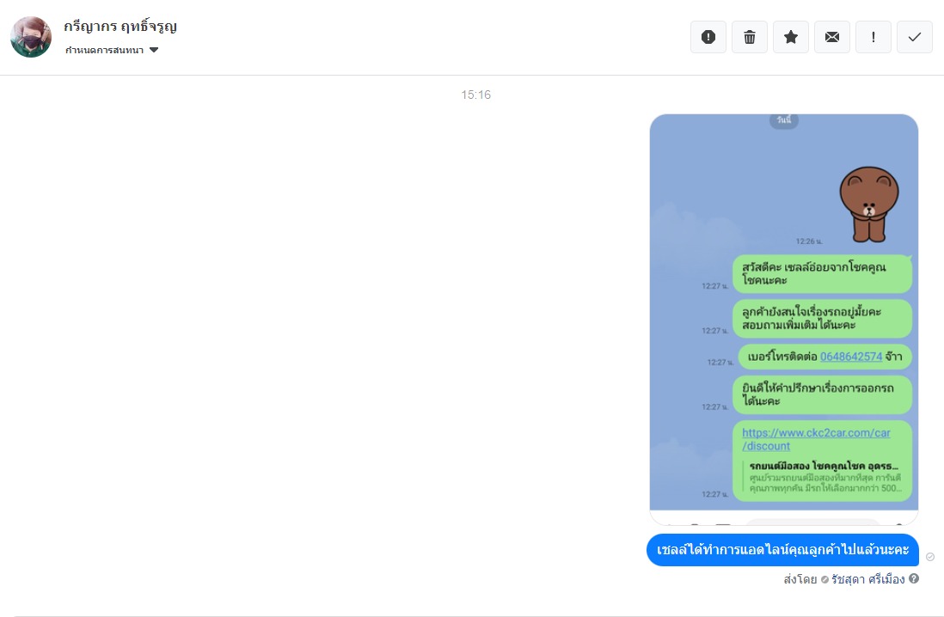The height and width of the screenshot is (617, 944).
Task: Click the verified badge icon next to ส่งโดย
Action: coord(824,580)
